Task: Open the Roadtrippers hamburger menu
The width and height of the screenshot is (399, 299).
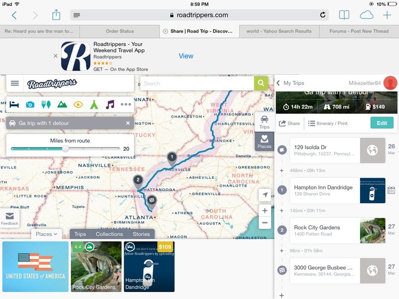Action: pyautogui.click(x=15, y=83)
